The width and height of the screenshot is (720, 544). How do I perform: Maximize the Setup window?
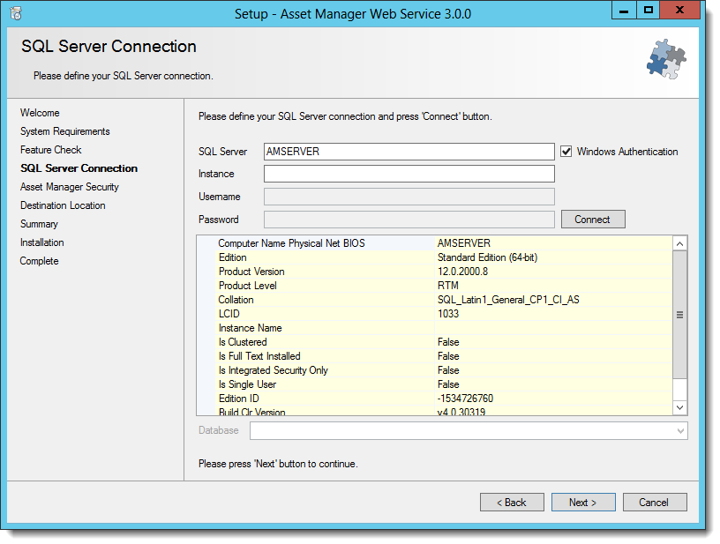[648, 10]
